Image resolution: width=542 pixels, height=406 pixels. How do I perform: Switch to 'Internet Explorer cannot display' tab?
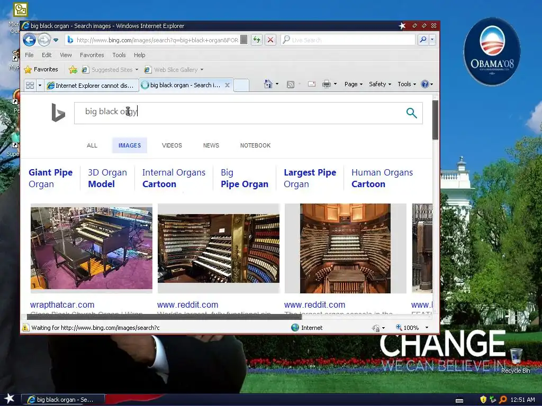click(x=91, y=85)
